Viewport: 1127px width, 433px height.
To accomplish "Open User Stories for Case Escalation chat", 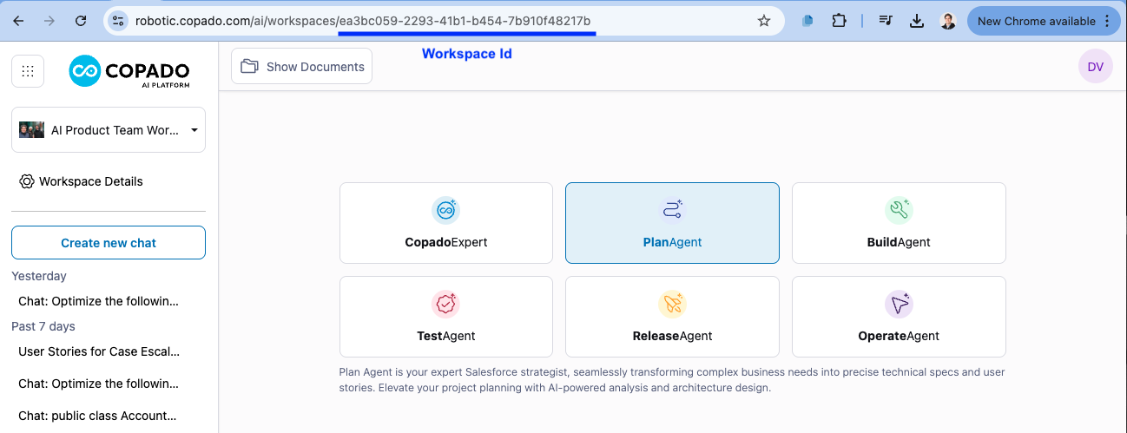I will click(98, 351).
